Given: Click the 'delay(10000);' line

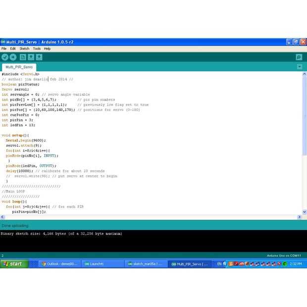Looking at the screenshot, I should pos(55,171).
